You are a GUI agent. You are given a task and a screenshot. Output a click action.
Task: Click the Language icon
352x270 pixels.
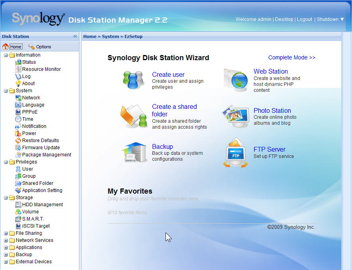pos(18,105)
